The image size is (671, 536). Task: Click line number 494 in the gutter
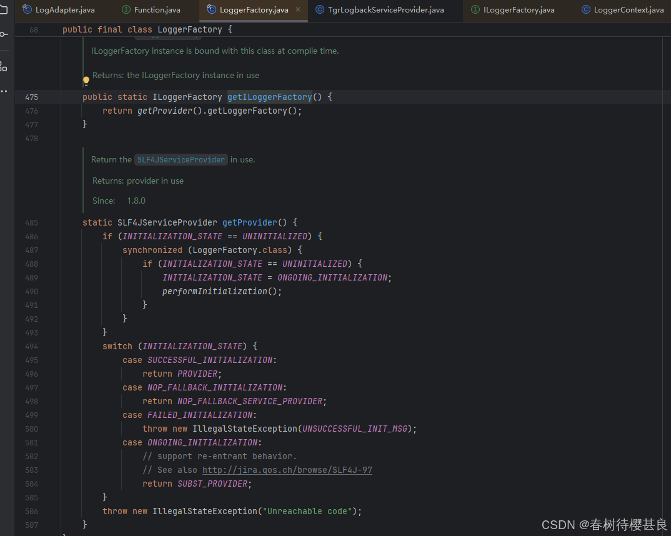[x=32, y=346]
